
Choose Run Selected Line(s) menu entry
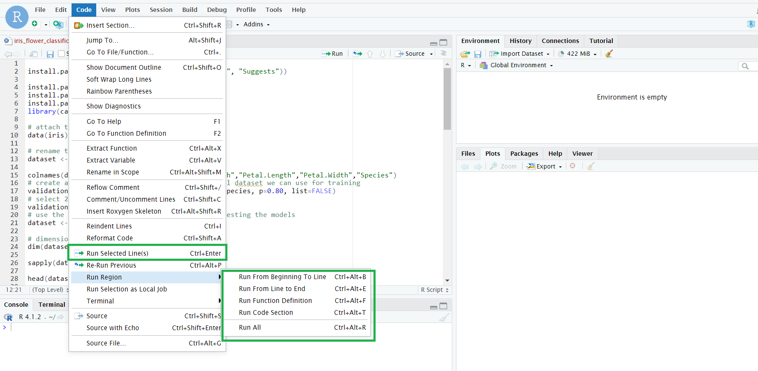click(147, 253)
